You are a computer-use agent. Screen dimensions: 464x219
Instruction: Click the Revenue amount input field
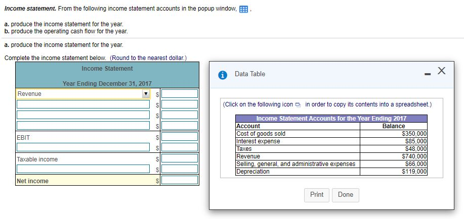pyautogui.click(x=180, y=94)
